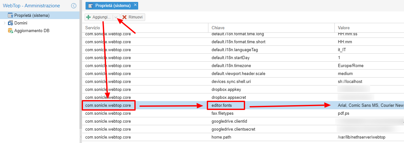Click the Domini tree node icon

point(10,23)
